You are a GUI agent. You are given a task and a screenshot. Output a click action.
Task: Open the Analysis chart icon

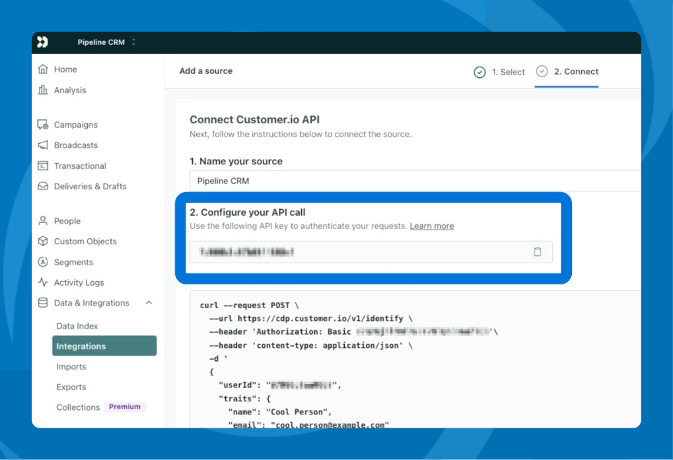43,90
